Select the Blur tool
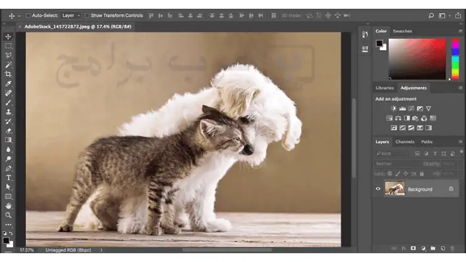The width and height of the screenshot is (466, 262). tap(8, 149)
